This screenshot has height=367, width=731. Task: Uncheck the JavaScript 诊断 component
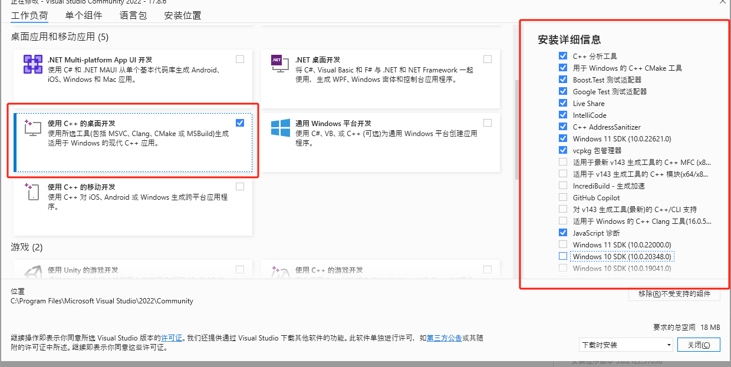point(562,233)
